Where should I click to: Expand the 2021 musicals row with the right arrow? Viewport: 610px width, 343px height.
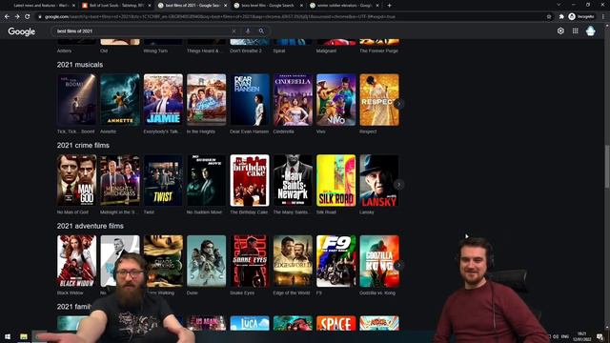[398, 104]
